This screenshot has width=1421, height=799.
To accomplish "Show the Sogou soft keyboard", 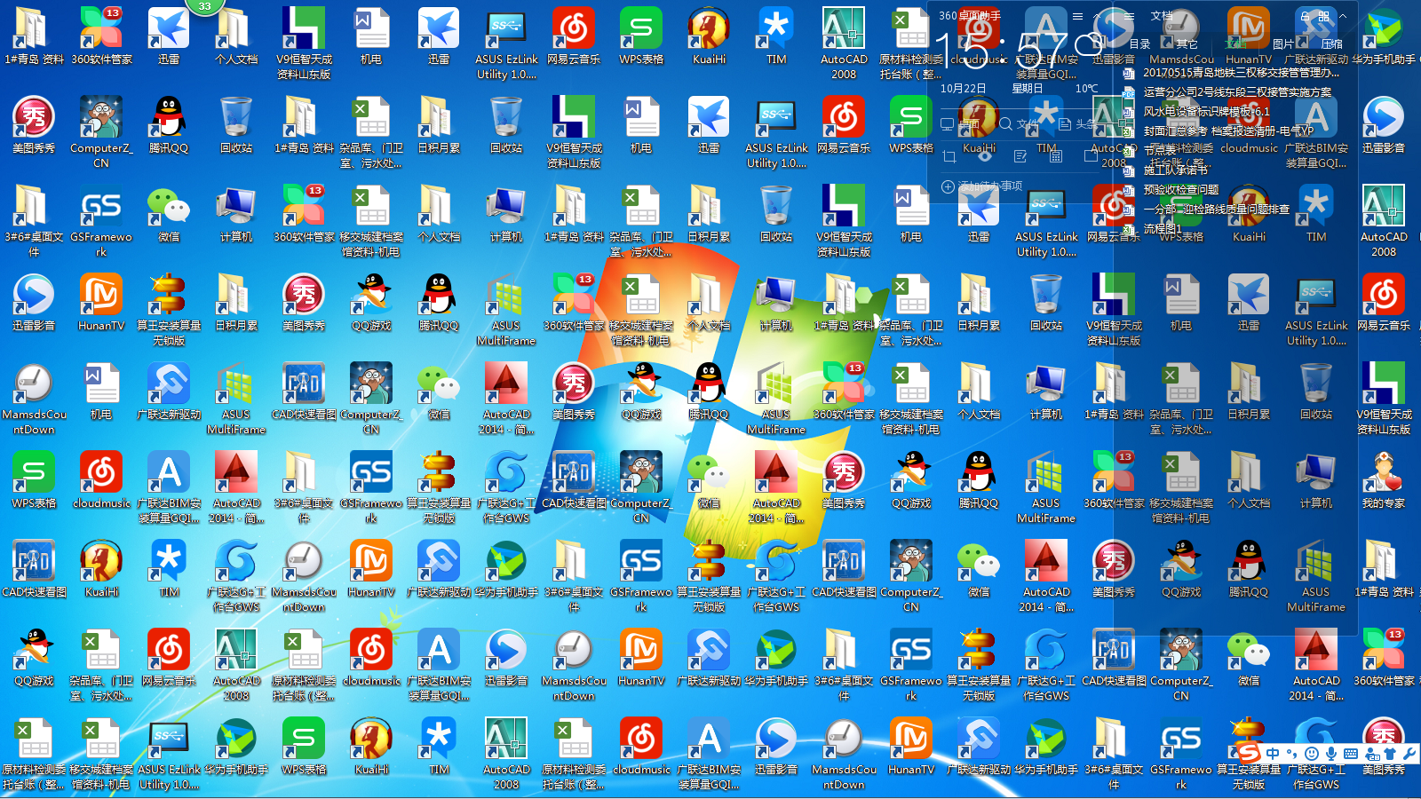I will point(1351,754).
